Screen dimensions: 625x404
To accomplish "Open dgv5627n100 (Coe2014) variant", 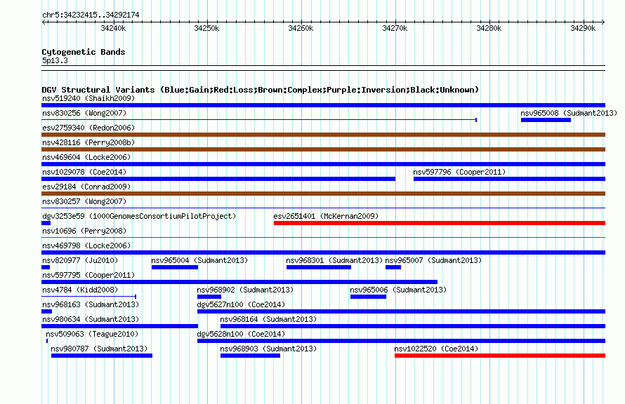I will (x=241, y=304).
